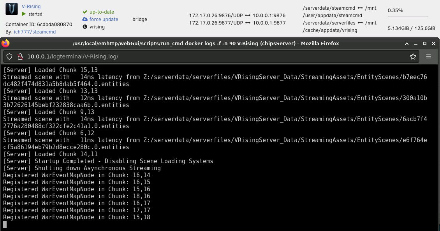Maximize the Firefox log window
440x231 pixels.
[424, 44]
